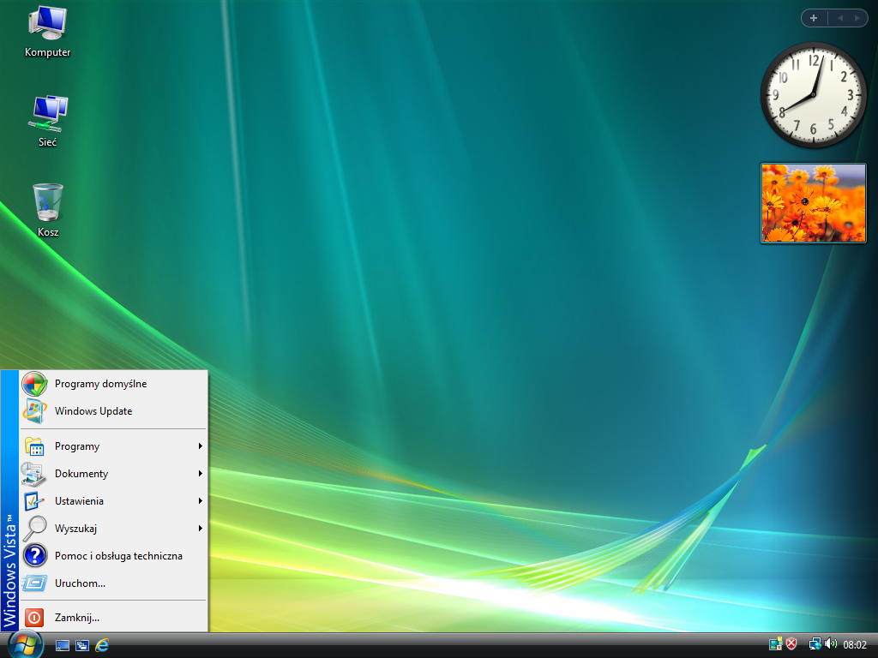Click the sidebar previous-page left arrow
878x658 pixels.
[840, 18]
